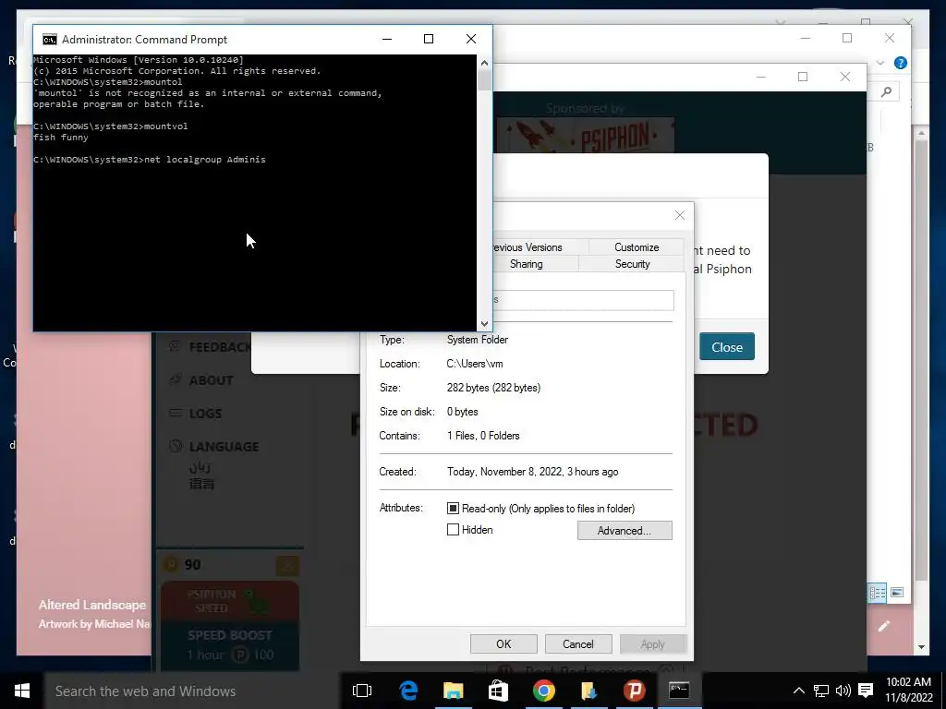Click Cancel in the Properties dialog
This screenshot has height=709, width=946.
click(578, 643)
